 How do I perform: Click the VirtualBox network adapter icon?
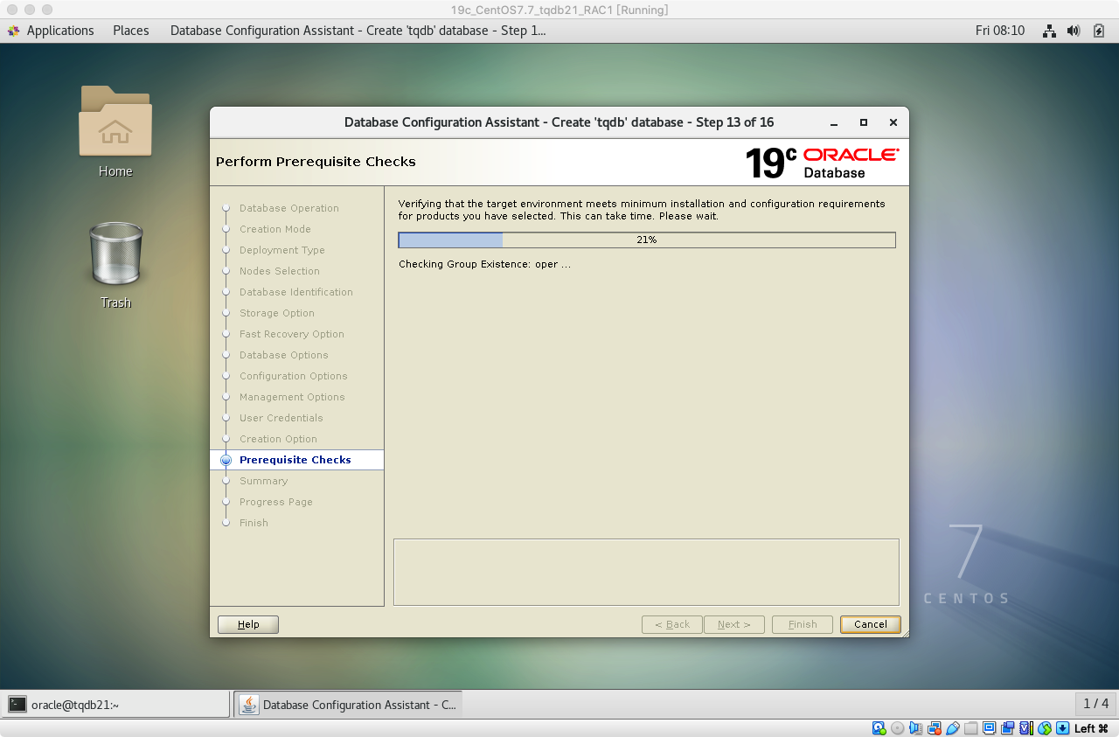point(935,728)
